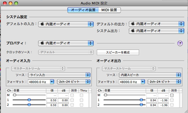Toggle input master M Thru checkbox
Viewport: 188px width, 113px height.
(82, 95)
